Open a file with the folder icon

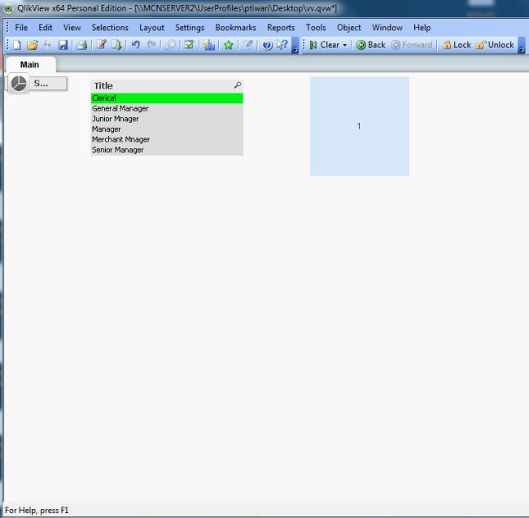[x=33, y=45]
